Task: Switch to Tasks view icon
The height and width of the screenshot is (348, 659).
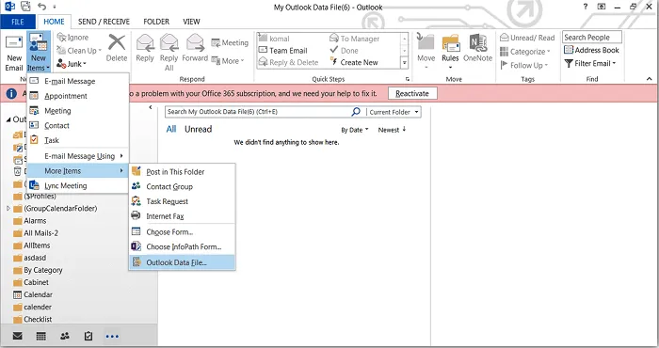Action: pos(88,336)
